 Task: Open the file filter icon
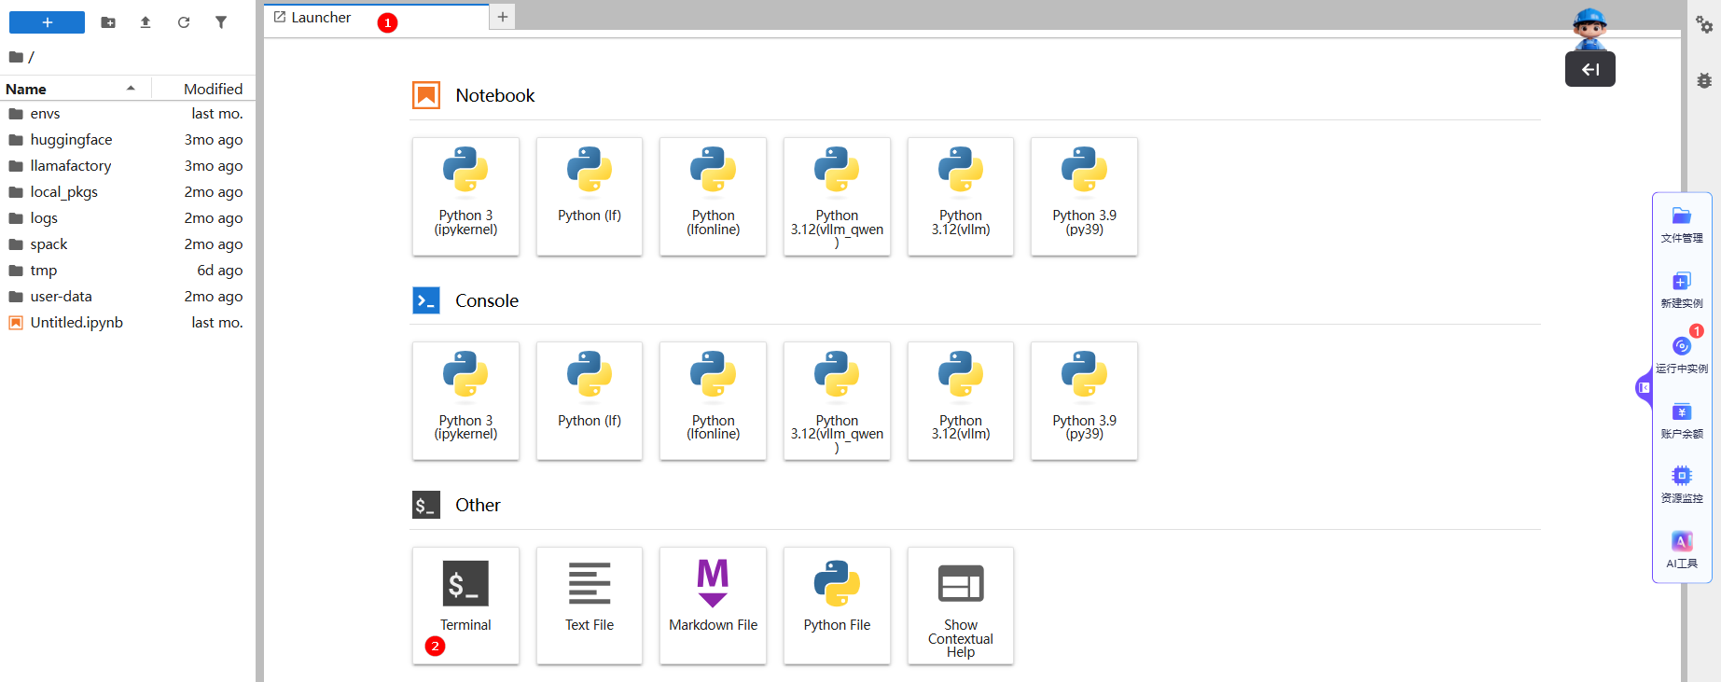221,22
